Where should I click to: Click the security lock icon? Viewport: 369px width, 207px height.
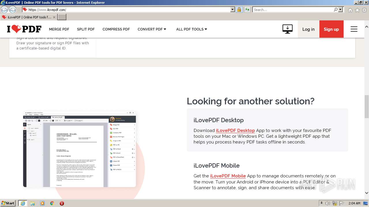pyautogui.click(x=239, y=9)
